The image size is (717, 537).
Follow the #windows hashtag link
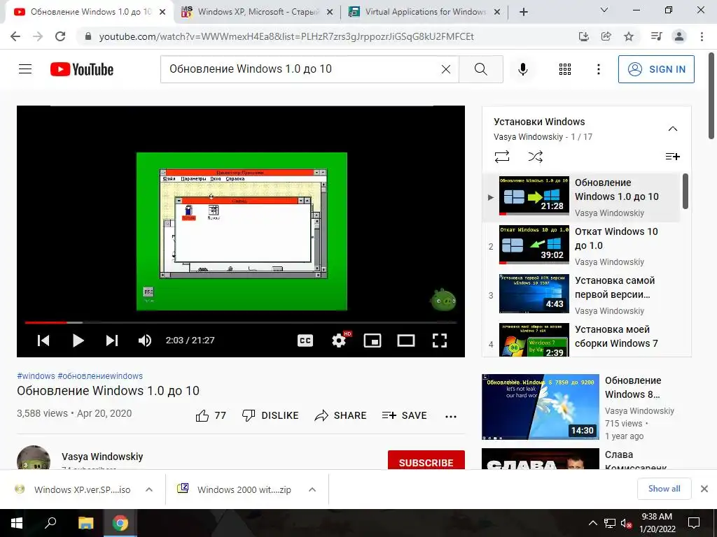pos(36,375)
